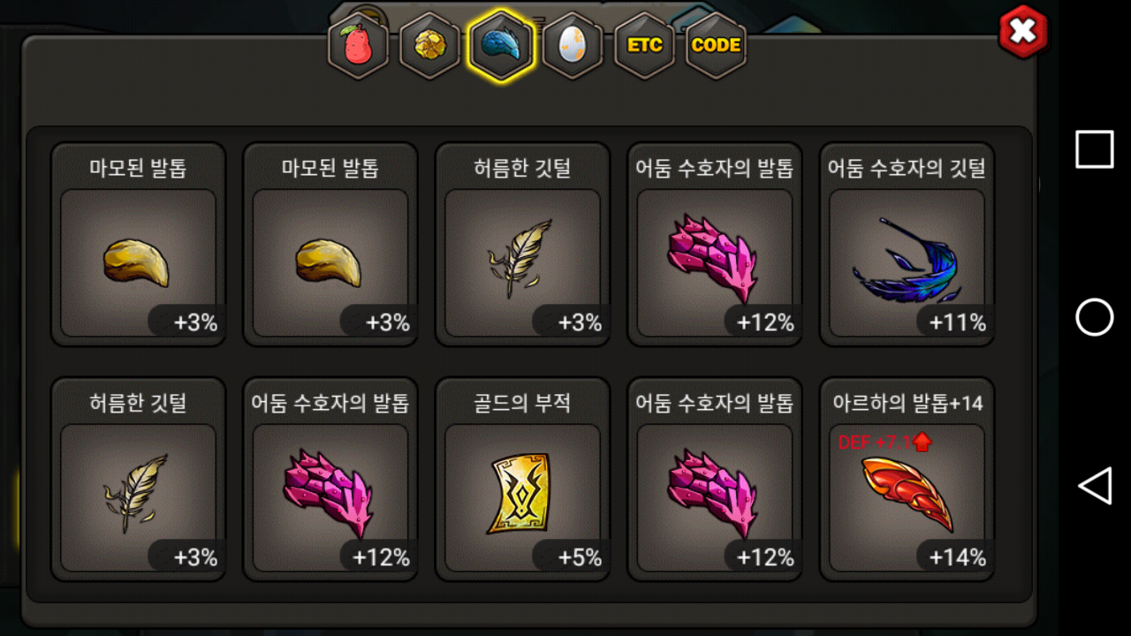
Task: Tap the Android back triangle button
Action: click(1095, 486)
